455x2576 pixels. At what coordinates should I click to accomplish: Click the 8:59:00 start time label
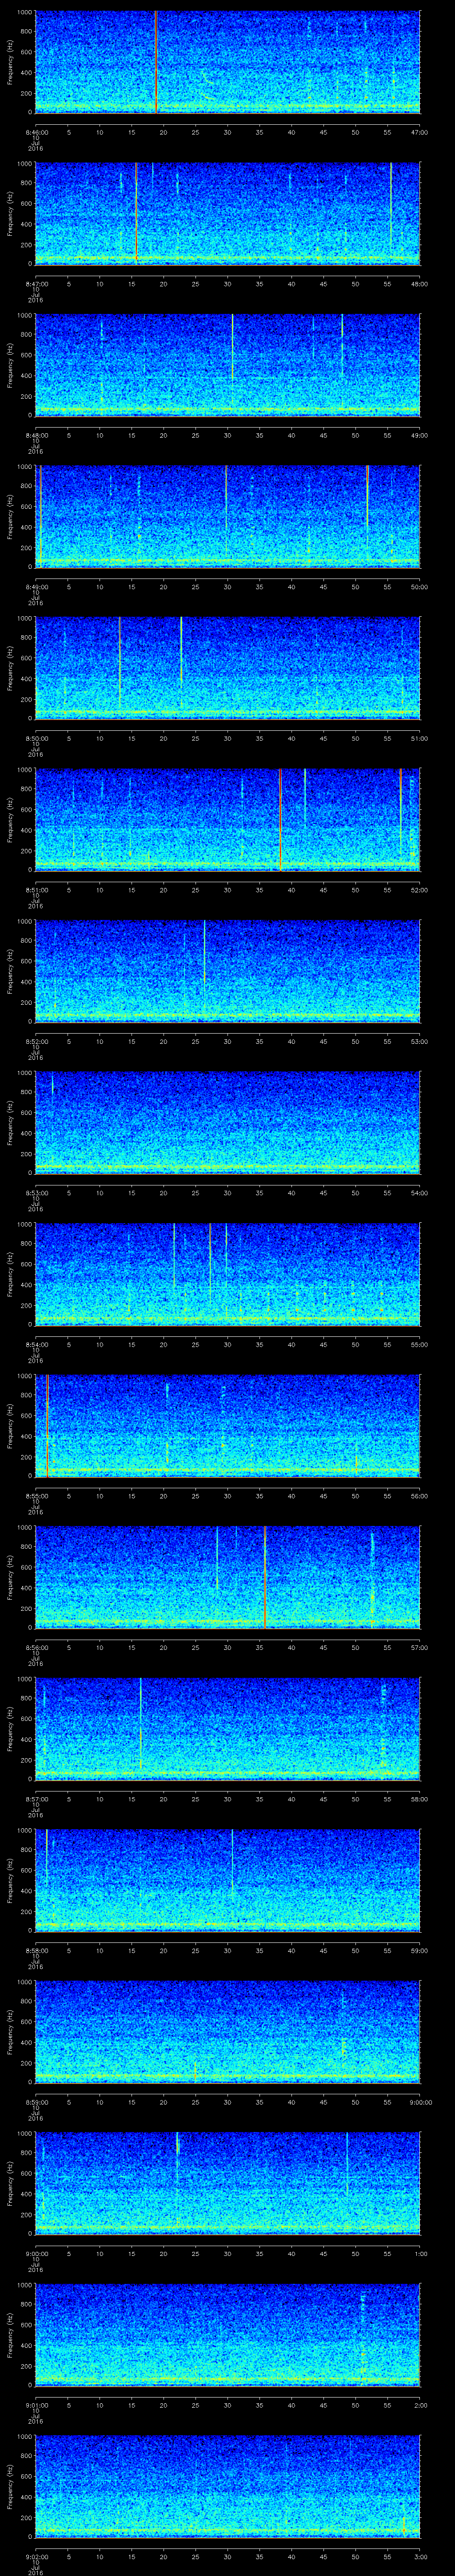tap(36, 2101)
